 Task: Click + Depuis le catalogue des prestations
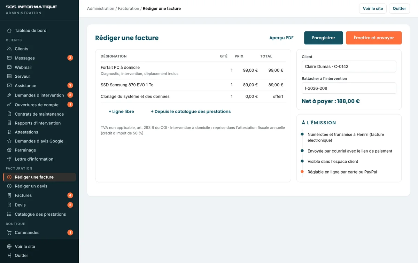pyautogui.click(x=191, y=111)
